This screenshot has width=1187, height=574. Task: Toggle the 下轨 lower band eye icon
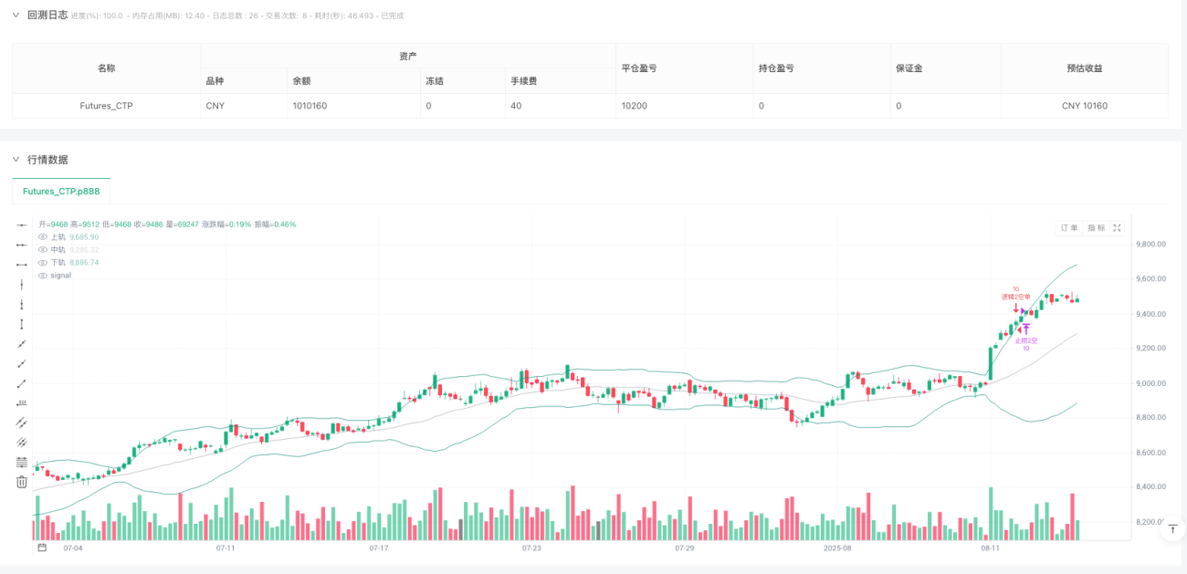point(42,262)
